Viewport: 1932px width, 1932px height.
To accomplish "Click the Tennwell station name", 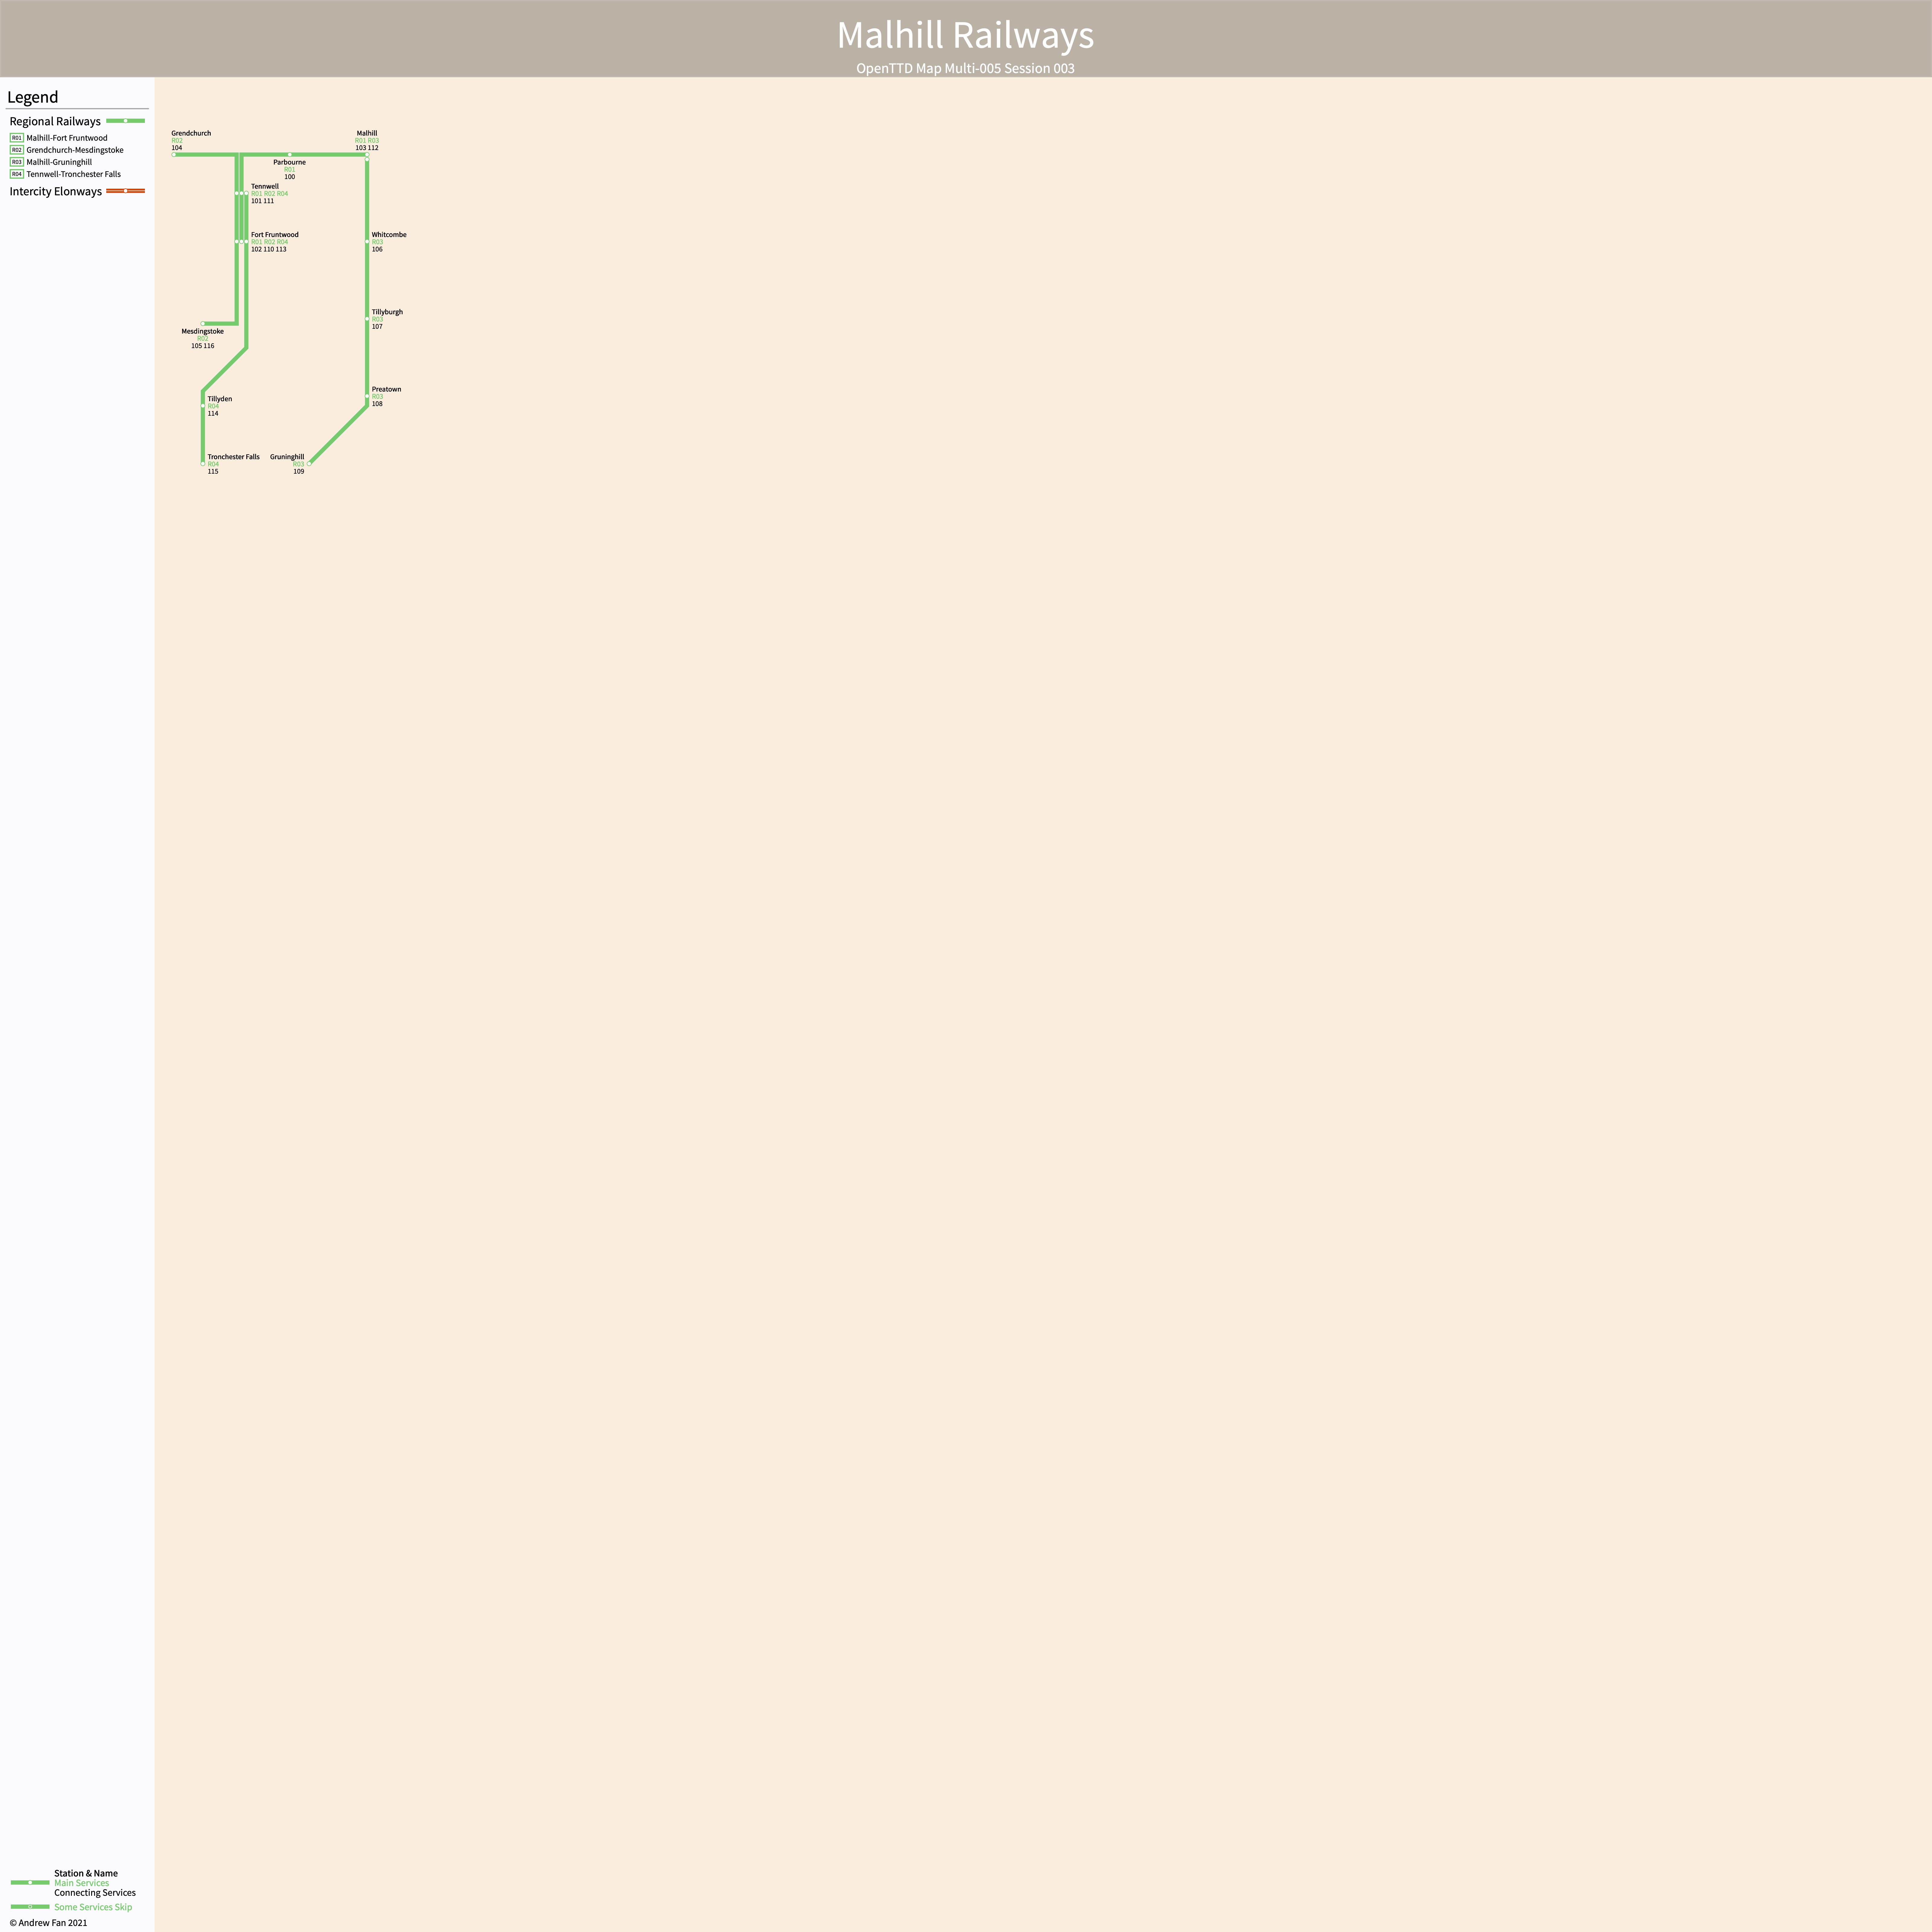I will pyautogui.click(x=265, y=186).
